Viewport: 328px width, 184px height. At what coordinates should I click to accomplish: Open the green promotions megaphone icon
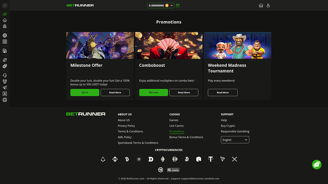[x=5, y=14]
